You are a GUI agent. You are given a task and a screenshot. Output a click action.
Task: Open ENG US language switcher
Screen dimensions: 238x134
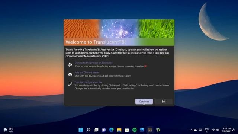point(207,130)
